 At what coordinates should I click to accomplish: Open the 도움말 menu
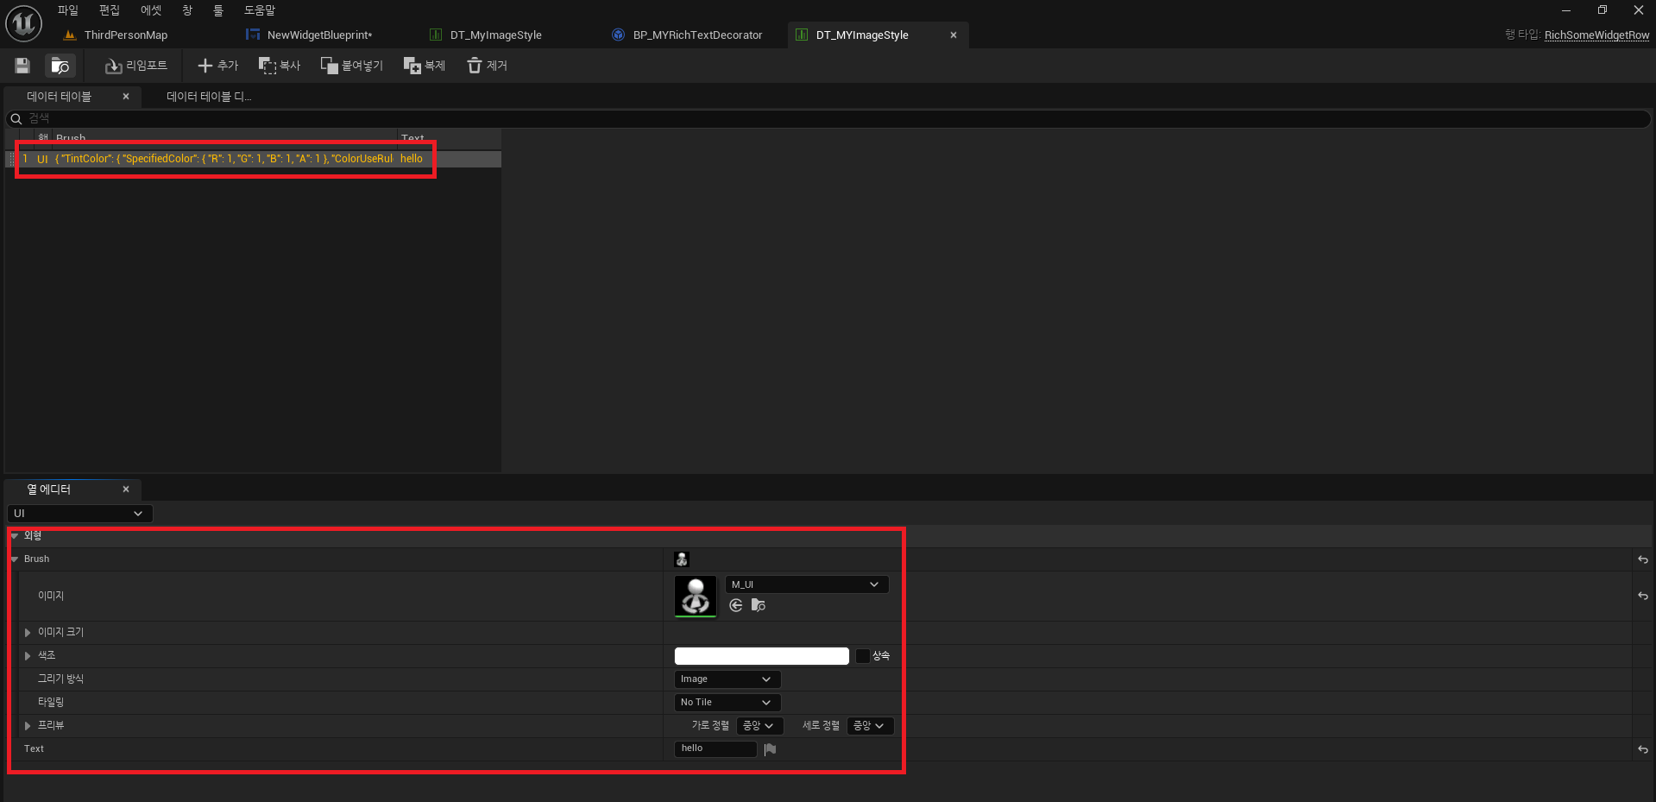[260, 10]
